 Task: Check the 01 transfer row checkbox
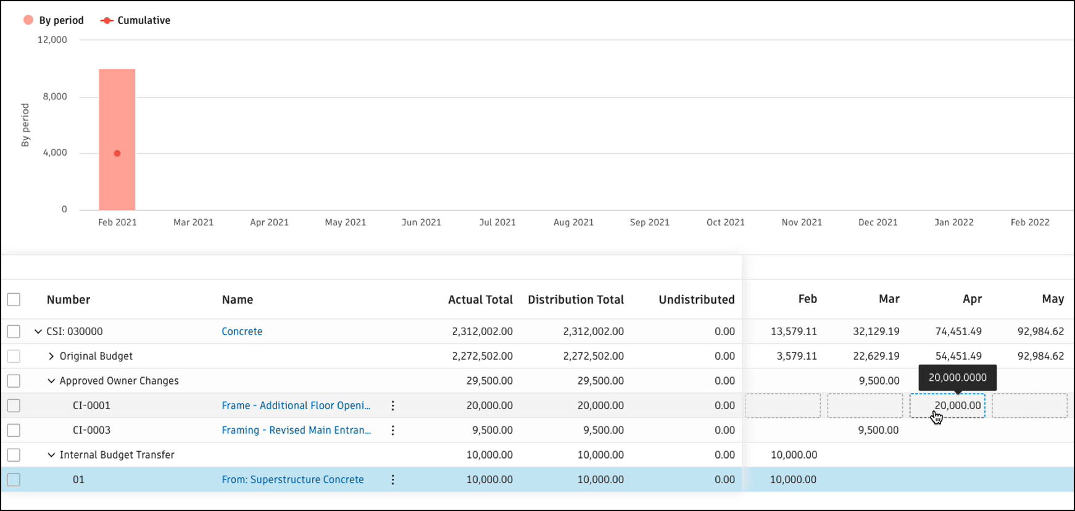pyautogui.click(x=14, y=480)
